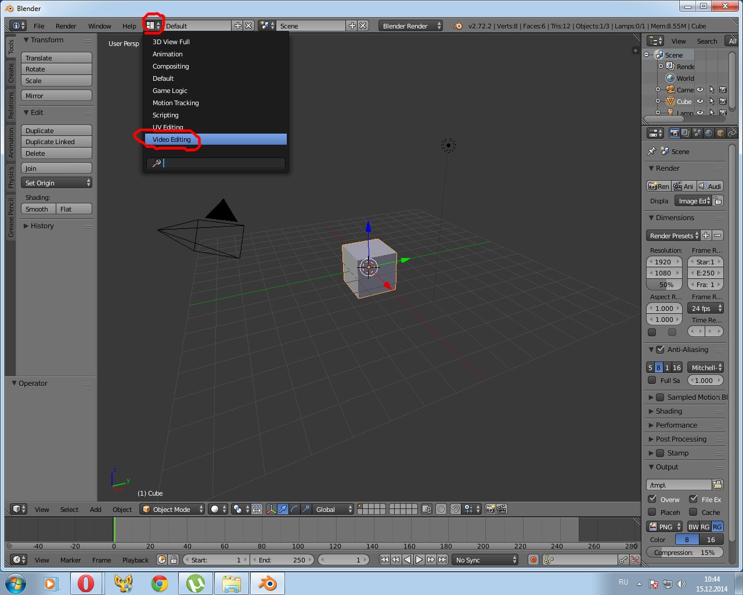
Task: Click the Blender logo icon in the header
Action: point(458,26)
